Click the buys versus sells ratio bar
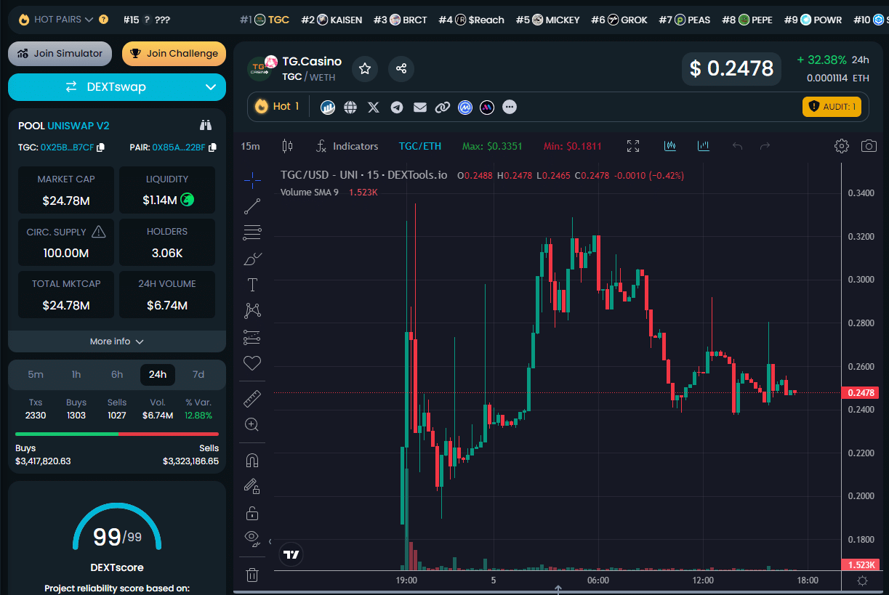 coord(117,434)
